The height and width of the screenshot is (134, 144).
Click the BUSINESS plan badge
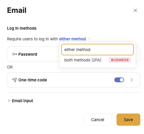point(120,60)
